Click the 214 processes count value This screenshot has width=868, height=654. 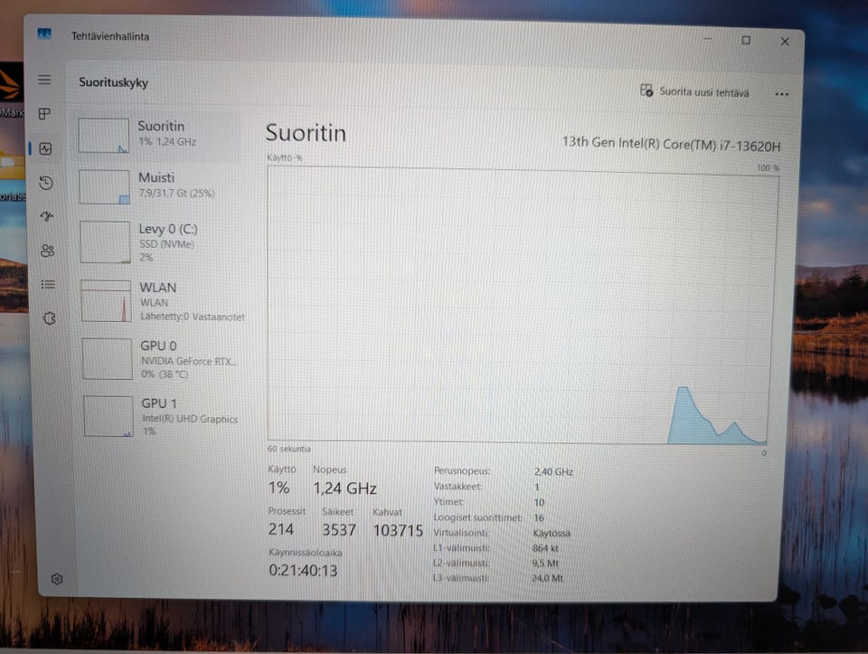(280, 529)
